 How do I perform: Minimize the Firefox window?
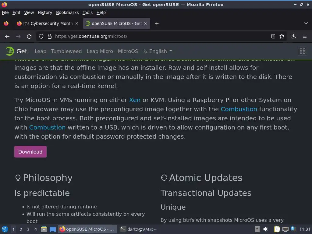[295, 4]
